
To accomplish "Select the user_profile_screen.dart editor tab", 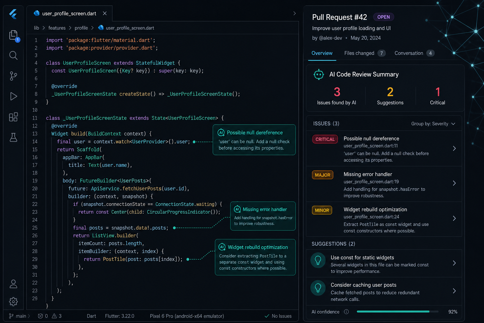I will (69, 14).
